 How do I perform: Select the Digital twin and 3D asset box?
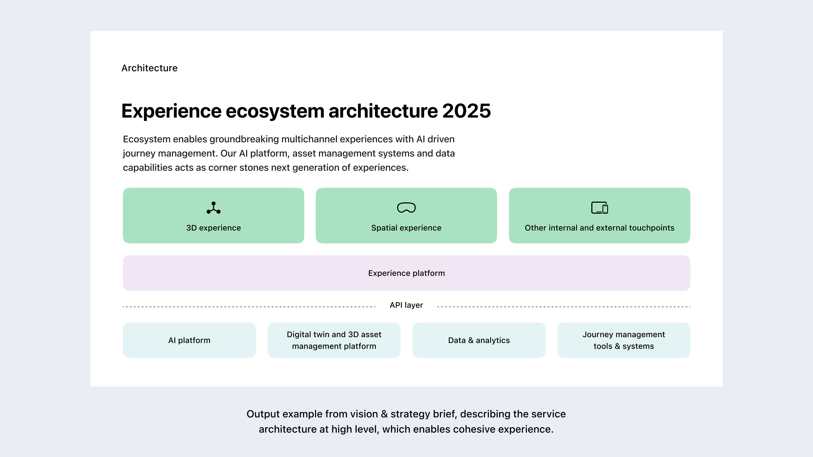(334, 340)
